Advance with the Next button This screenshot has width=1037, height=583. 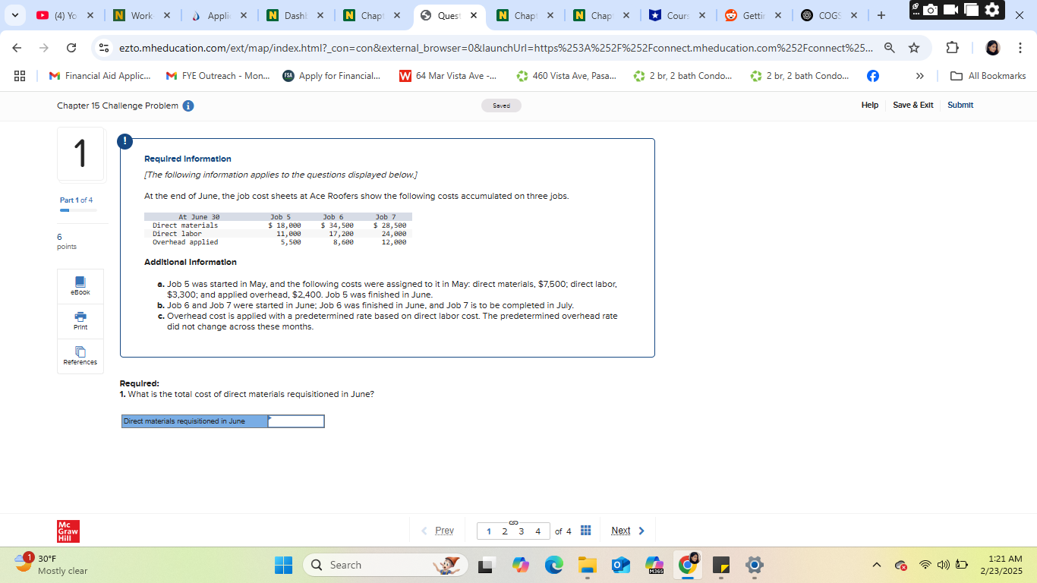(624, 530)
